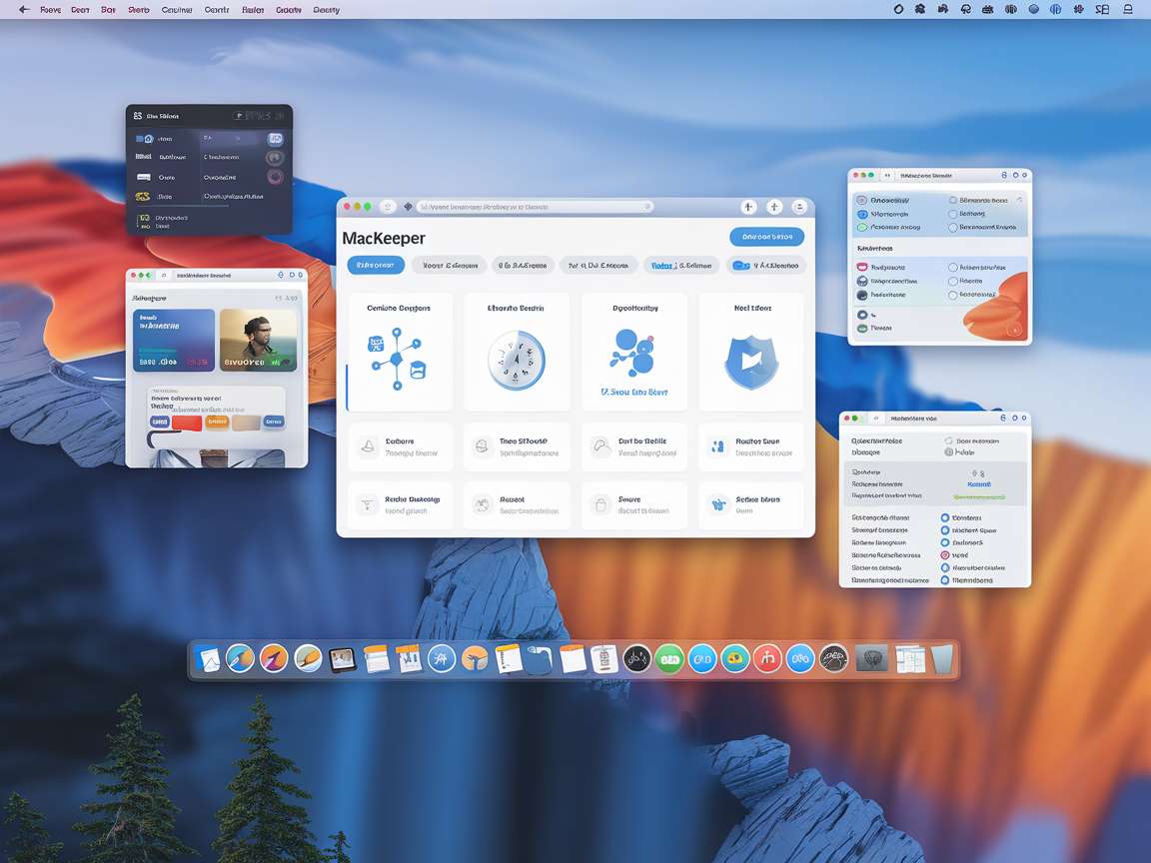Image resolution: width=1151 pixels, height=863 pixels.
Task: Open the green circle app in the Dock
Action: pyautogui.click(x=669, y=659)
